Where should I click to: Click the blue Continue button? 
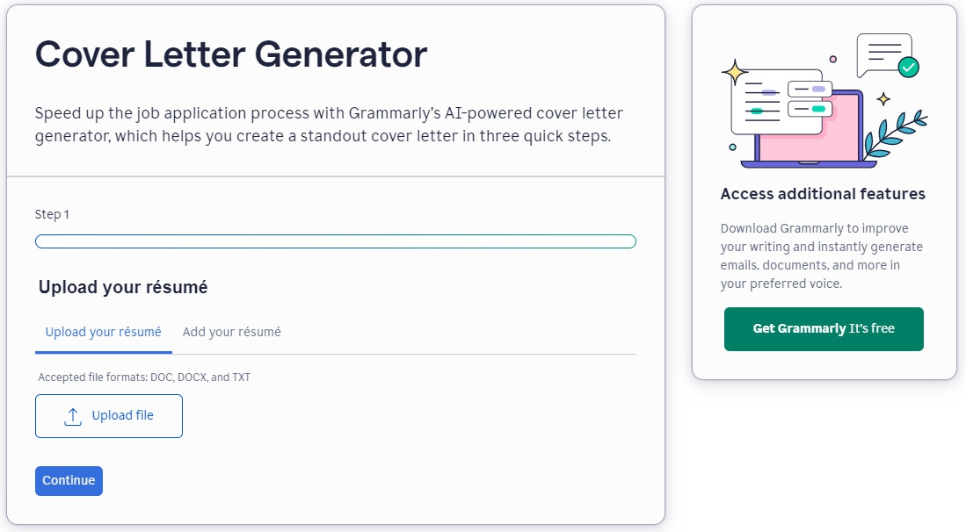69,480
